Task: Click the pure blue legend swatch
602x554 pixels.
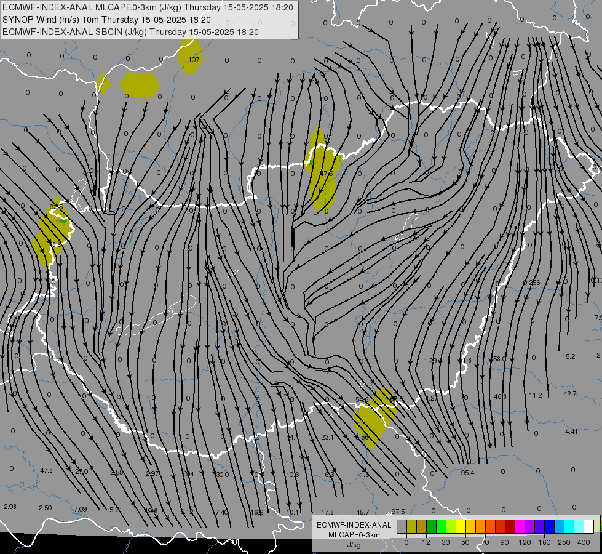Action: coord(549,526)
